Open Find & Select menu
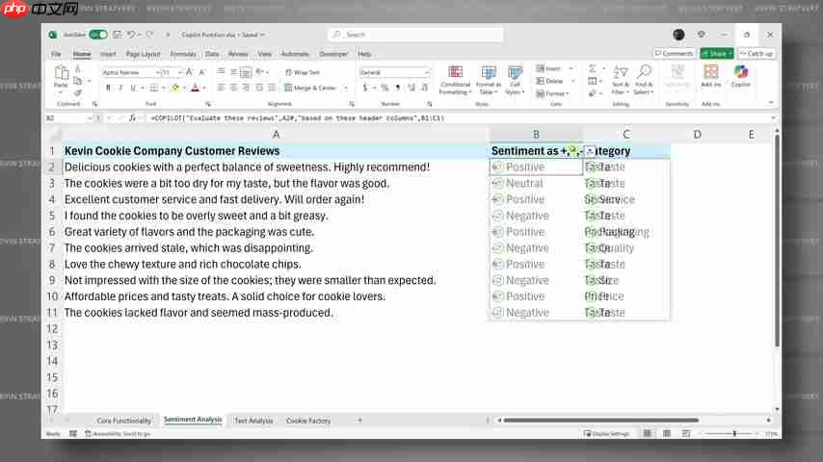This screenshot has height=462, width=823. (644, 80)
